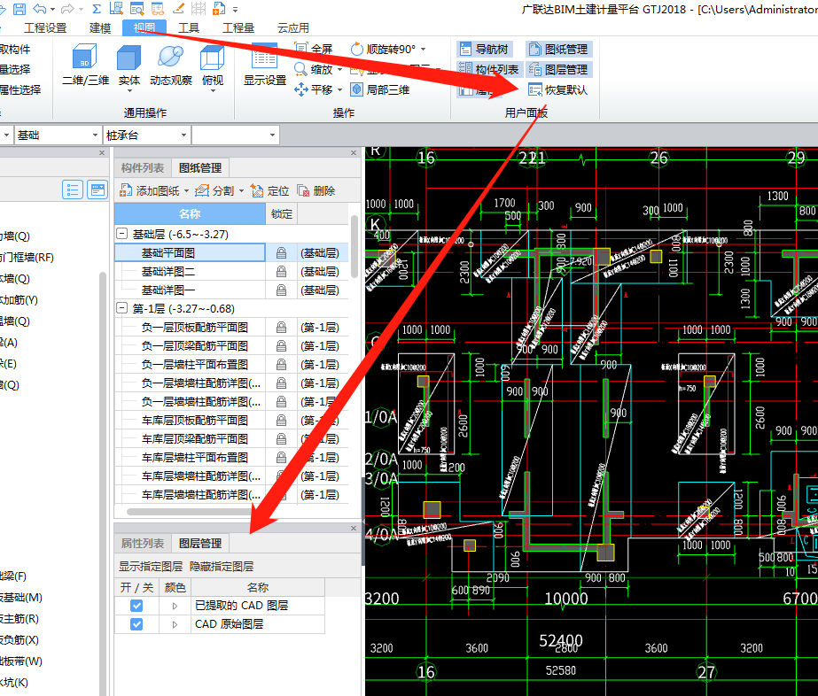Click the 分割 split drawing tool
This screenshot has width=818, height=696.
coord(215,190)
